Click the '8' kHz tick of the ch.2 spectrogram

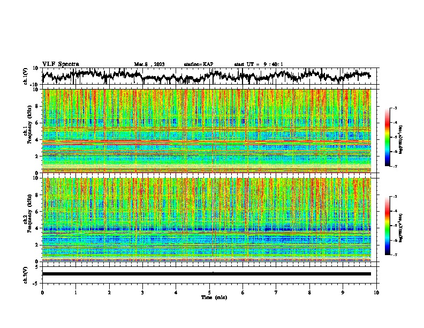(37, 195)
